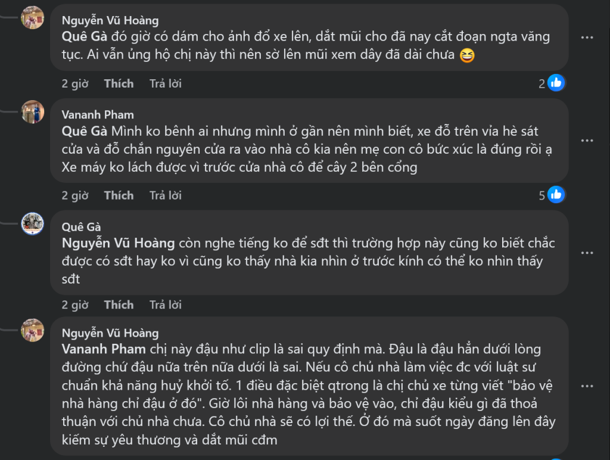Screen dimensions: 610x460
Task: Like the first Nguyễn Vũ Hoàng comment via Thích
Action: pyautogui.click(x=119, y=83)
